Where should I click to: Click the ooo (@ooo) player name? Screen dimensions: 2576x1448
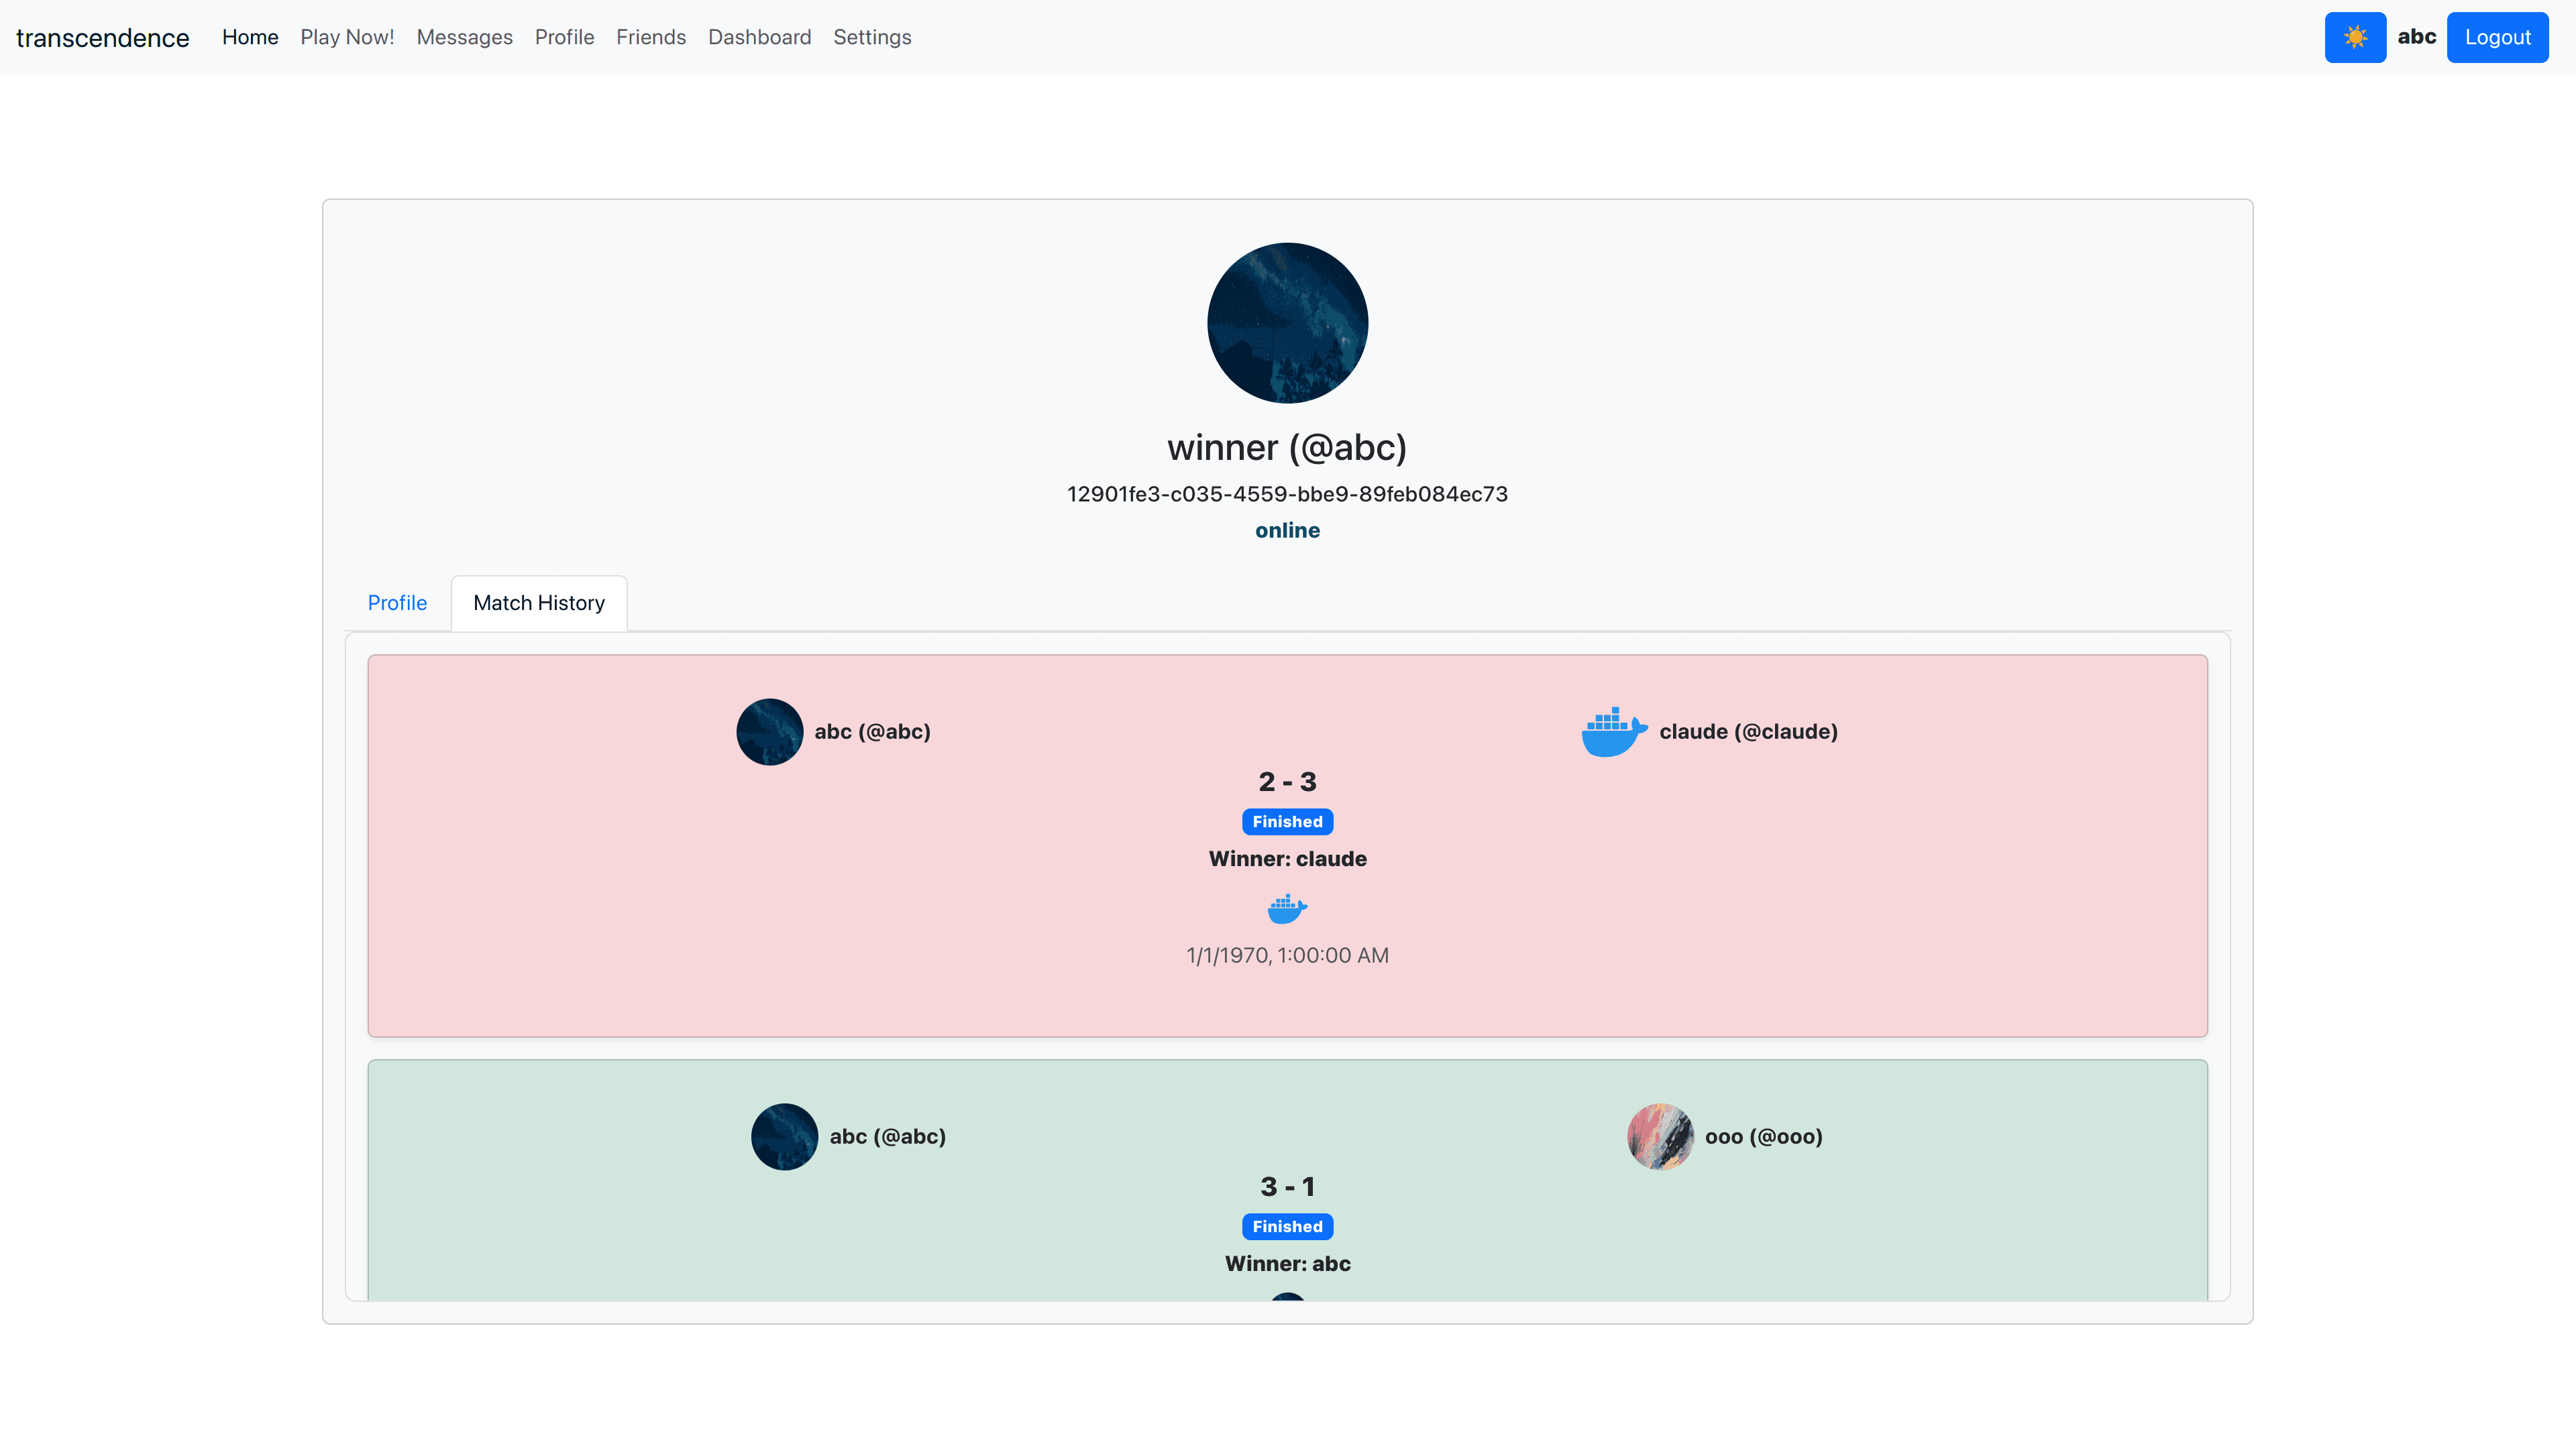click(1763, 1136)
